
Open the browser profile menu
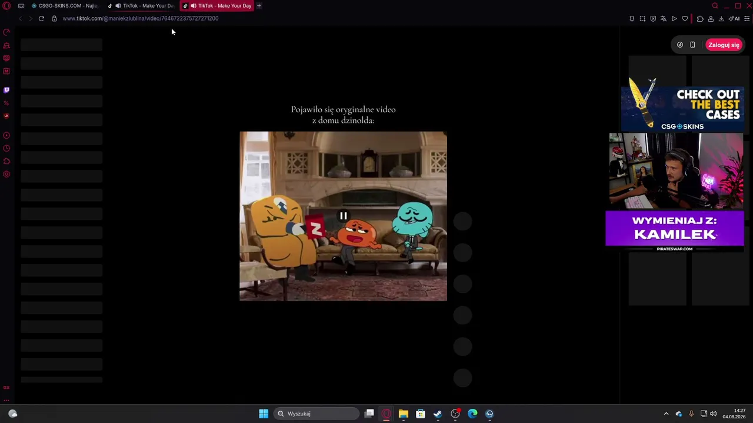pyautogui.click(x=711, y=19)
